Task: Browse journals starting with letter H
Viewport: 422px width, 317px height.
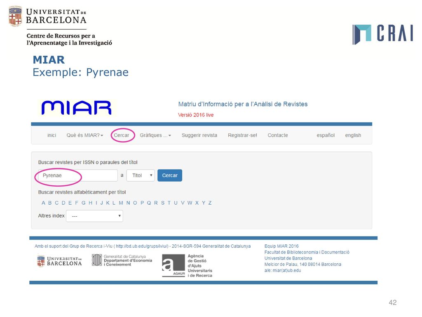Action: click(90, 203)
